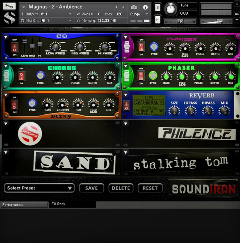Switch to the Performance tab
Viewport: 240px width, 243px height.
24,204
